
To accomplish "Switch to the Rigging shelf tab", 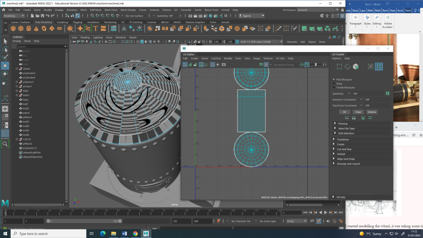I will [x=77, y=22].
